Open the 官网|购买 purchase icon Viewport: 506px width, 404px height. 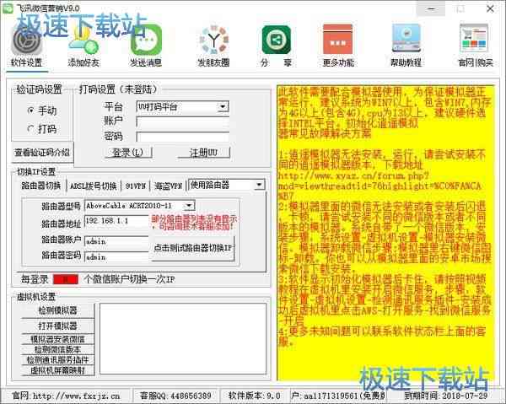click(x=475, y=46)
